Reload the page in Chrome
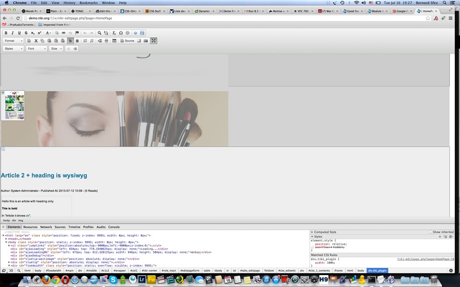This screenshot has width=460, height=287. tap(18, 18)
